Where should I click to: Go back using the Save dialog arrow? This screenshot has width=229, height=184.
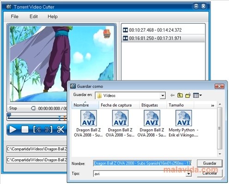172,95
